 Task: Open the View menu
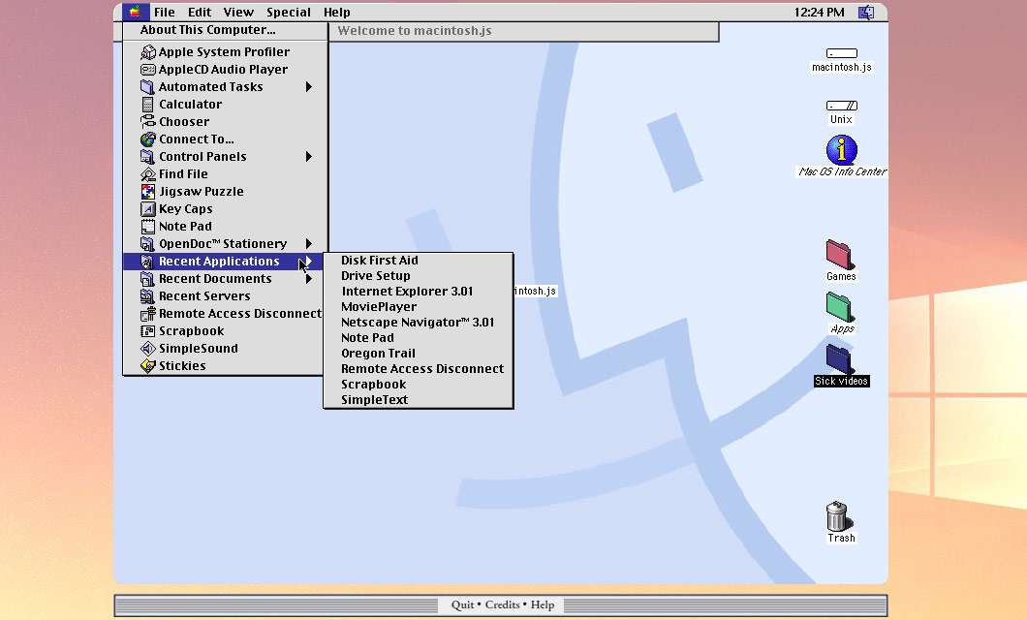pyautogui.click(x=238, y=12)
